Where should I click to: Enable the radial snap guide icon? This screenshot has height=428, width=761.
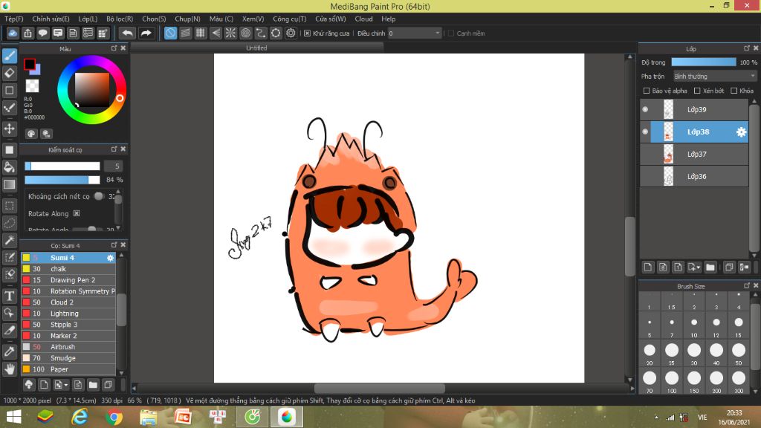click(230, 33)
